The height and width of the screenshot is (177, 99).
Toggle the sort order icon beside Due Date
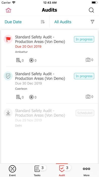(43, 22)
